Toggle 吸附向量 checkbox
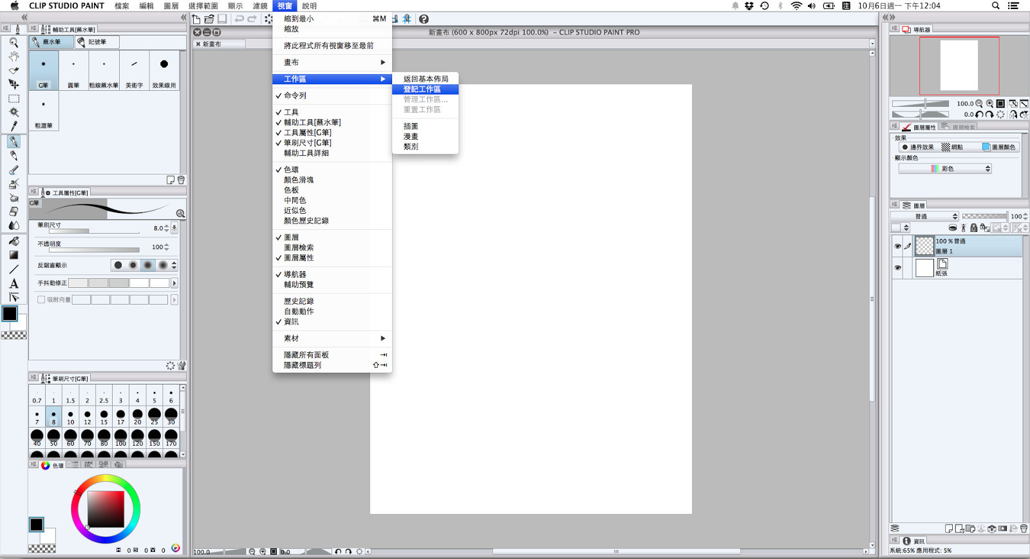 [41, 299]
